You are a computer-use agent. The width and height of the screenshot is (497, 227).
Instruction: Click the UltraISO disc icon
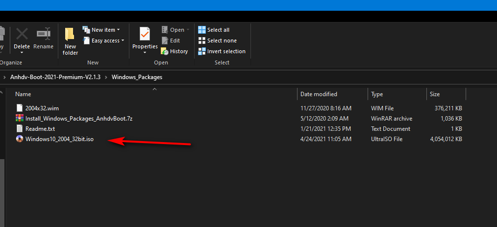pos(20,139)
